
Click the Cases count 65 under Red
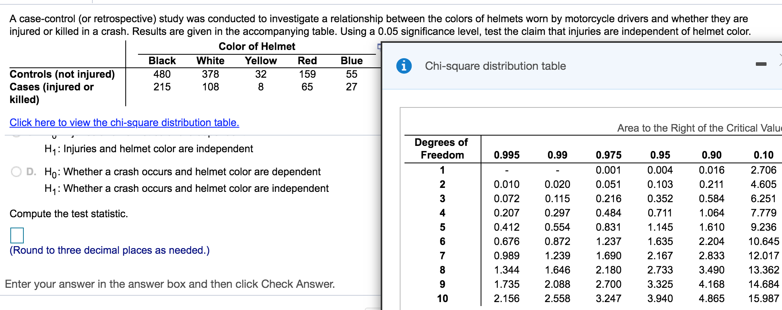coord(307,87)
